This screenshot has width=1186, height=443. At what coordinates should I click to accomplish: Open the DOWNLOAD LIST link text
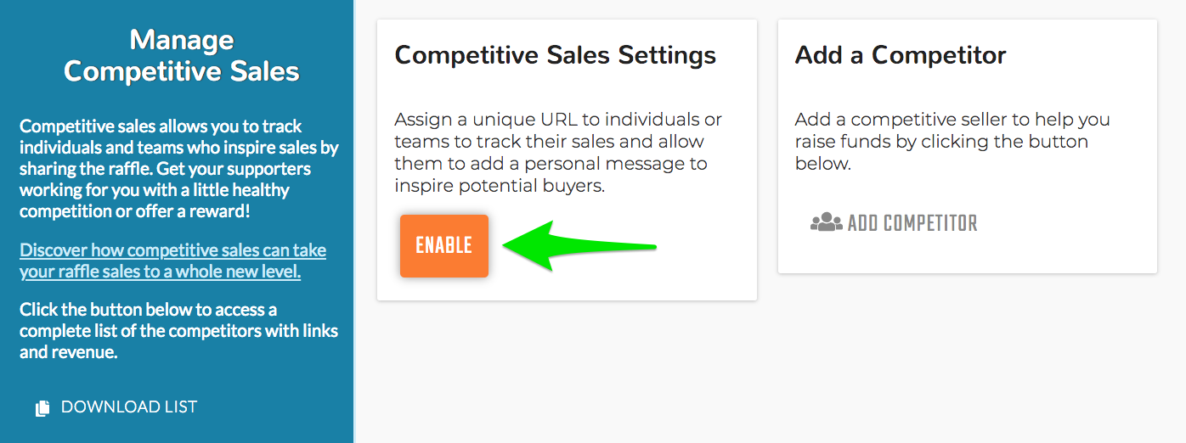129,407
